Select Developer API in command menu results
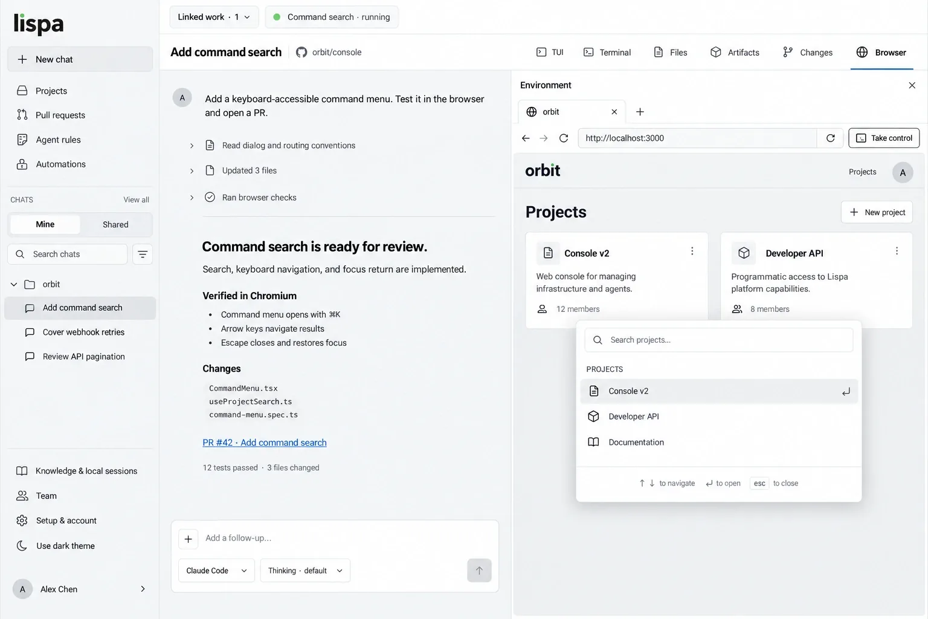The width and height of the screenshot is (928, 619). tap(719, 416)
